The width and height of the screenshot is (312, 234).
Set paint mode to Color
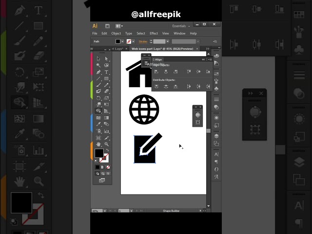(97, 167)
